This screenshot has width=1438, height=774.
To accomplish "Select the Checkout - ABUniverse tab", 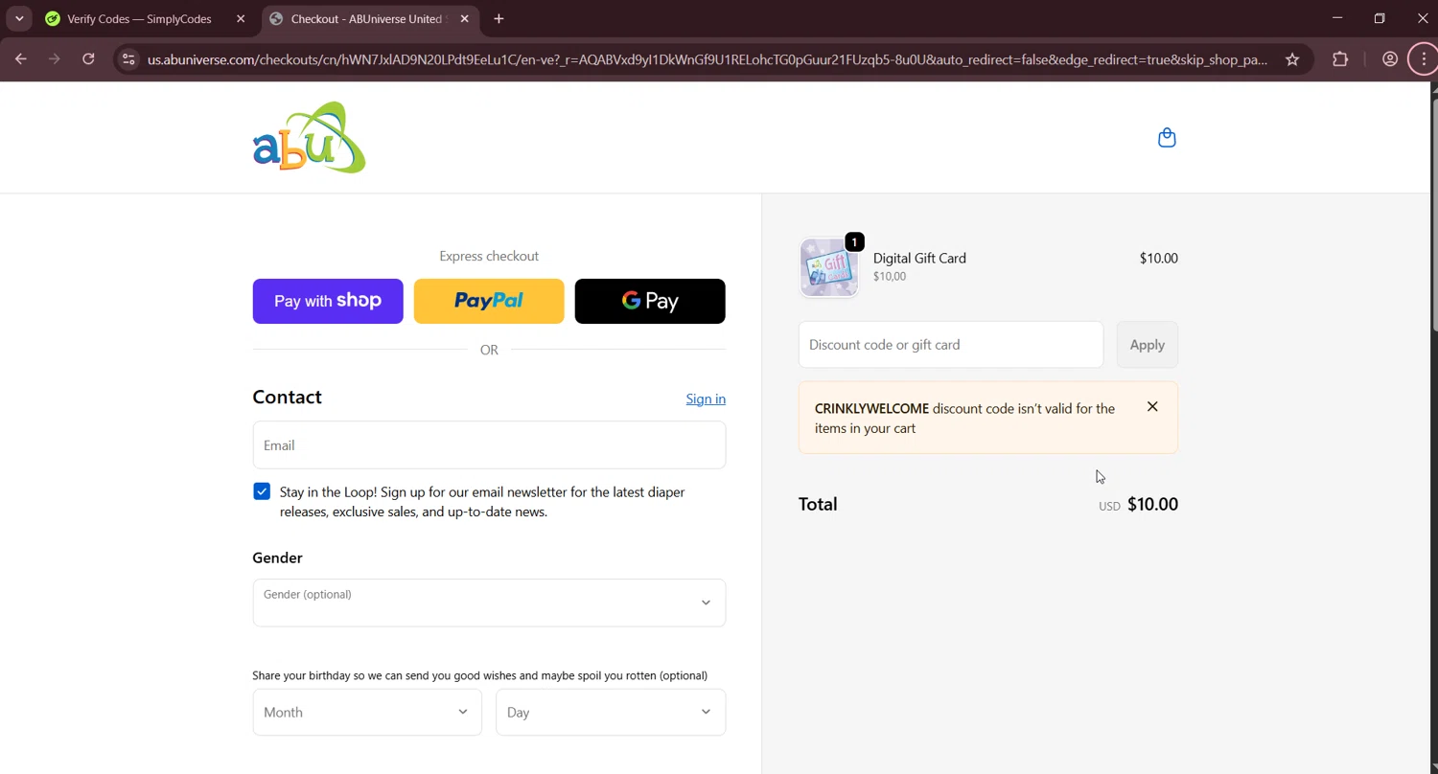I will pyautogui.click(x=366, y=18).
